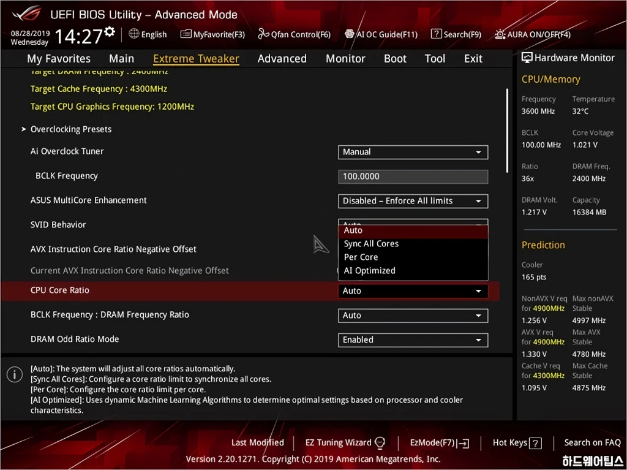Viewport: 627px width, 470px height.
Task: Go to the Monitor tab
Action: (x=345, y=58)
